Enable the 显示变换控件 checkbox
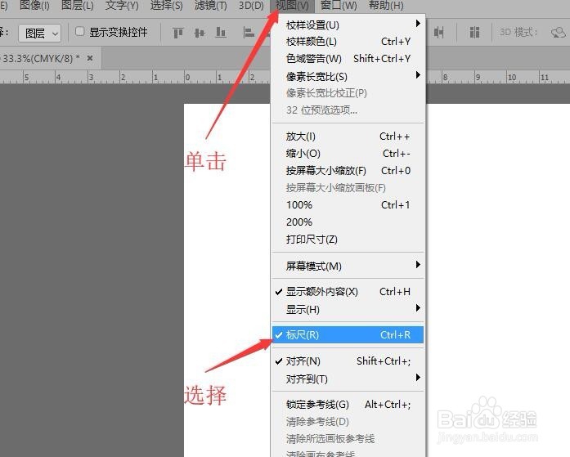The width and height of the screenshot is (570, 457). tap(79, 32)
